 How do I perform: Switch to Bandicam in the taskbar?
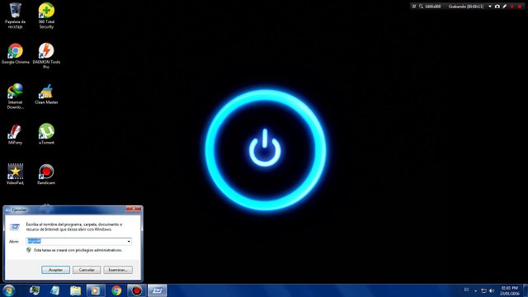(x=137, y=290)
